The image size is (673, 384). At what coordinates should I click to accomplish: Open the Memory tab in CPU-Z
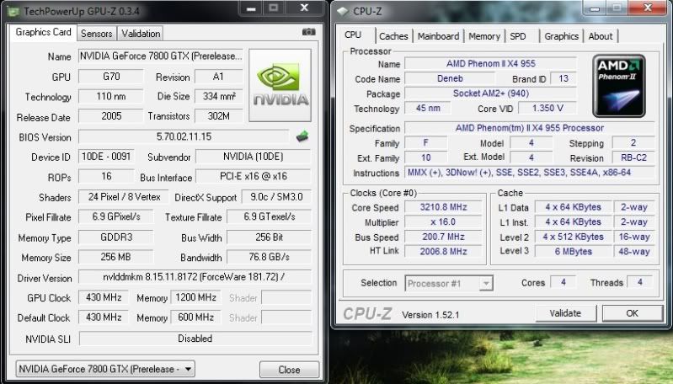[484, 36]
